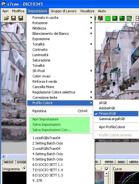
Task: Choose Contrasto from the menu
Action: coord(61,50)
